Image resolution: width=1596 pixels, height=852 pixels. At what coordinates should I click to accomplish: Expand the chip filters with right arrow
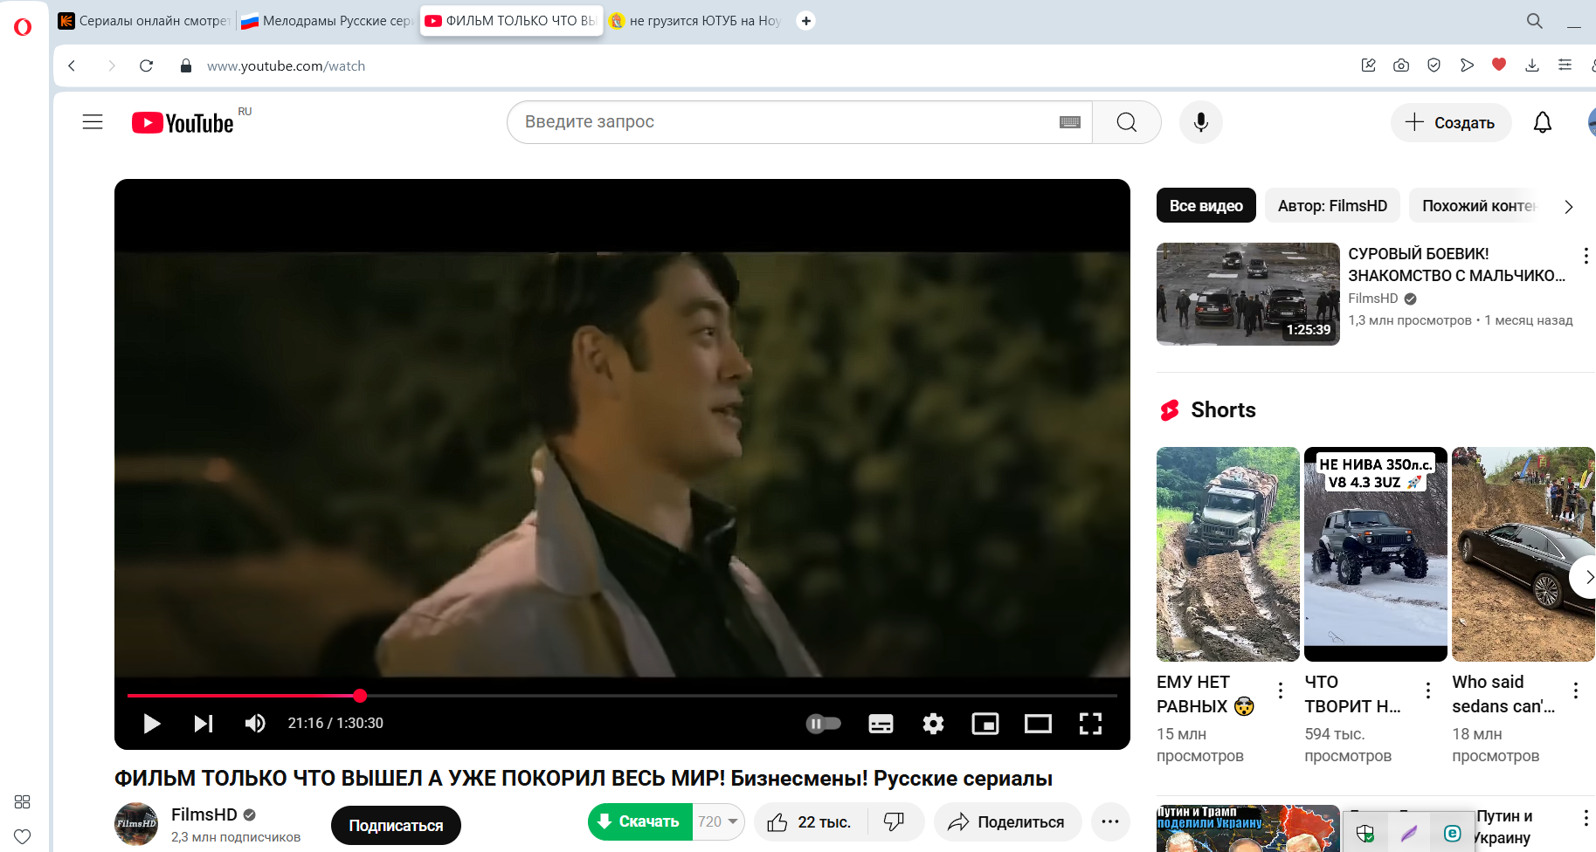[x=1568, y=207]
